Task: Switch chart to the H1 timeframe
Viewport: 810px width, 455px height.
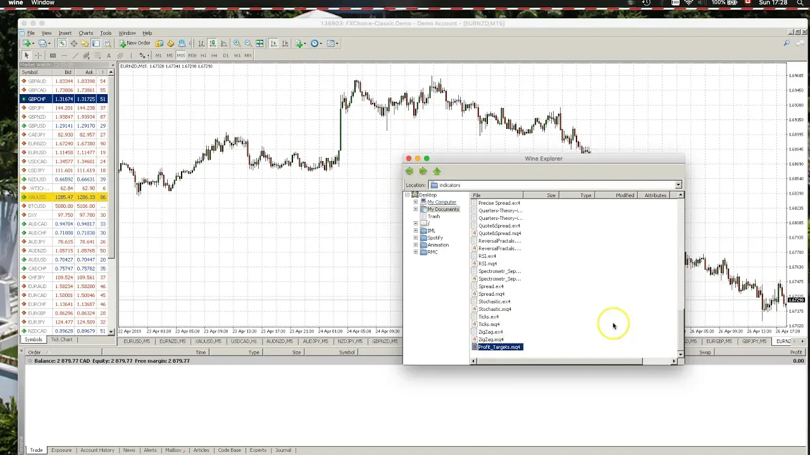Action: (x=203, y=56)
